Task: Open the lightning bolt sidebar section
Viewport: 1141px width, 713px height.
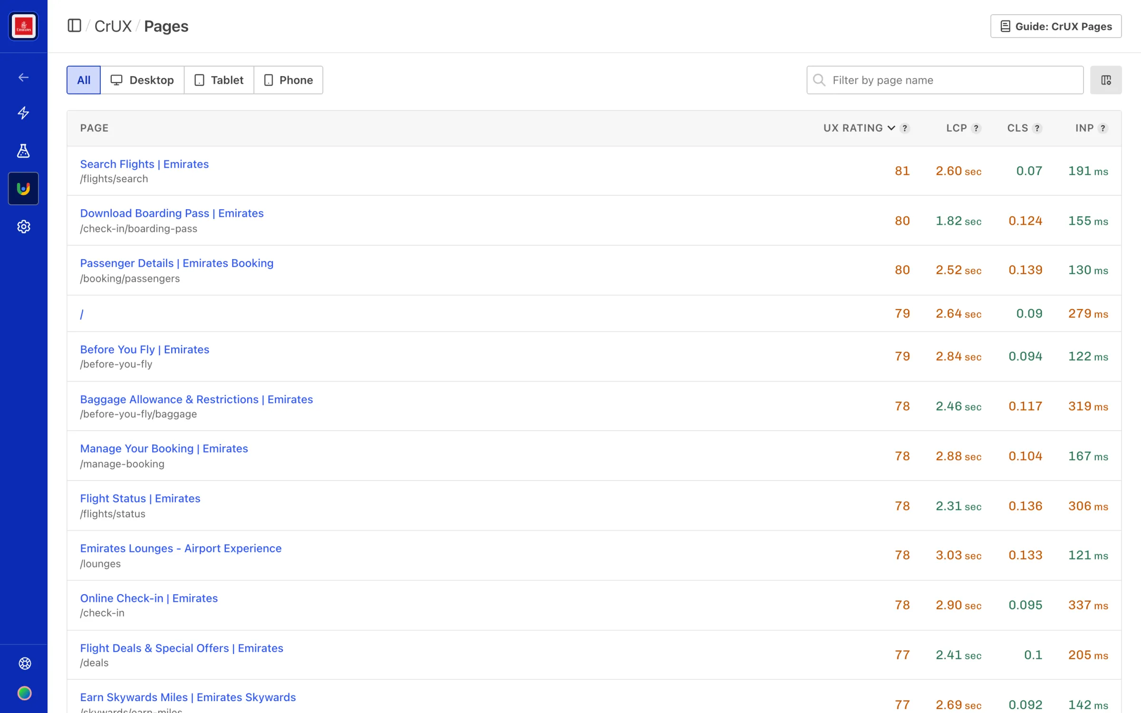Action: (x=23, y=113)
